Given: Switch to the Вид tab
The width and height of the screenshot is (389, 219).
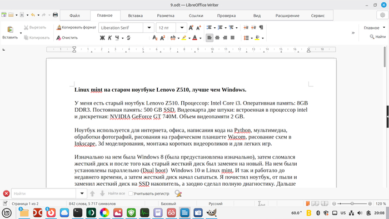Looking at the screenshot, I should click(x=257, y=16).
